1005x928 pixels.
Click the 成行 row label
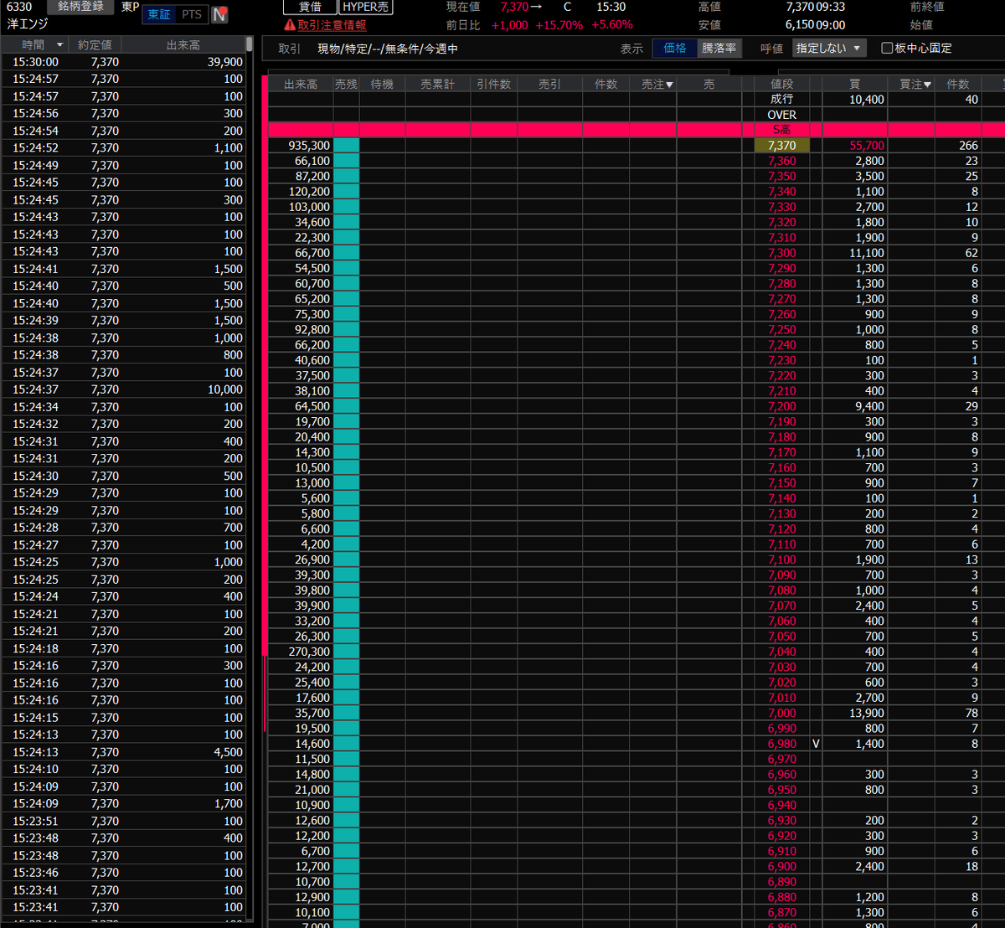(781, 99)
